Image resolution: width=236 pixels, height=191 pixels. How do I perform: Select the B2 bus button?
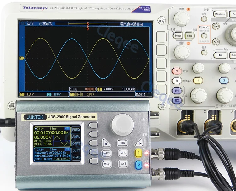click(177, 100)
